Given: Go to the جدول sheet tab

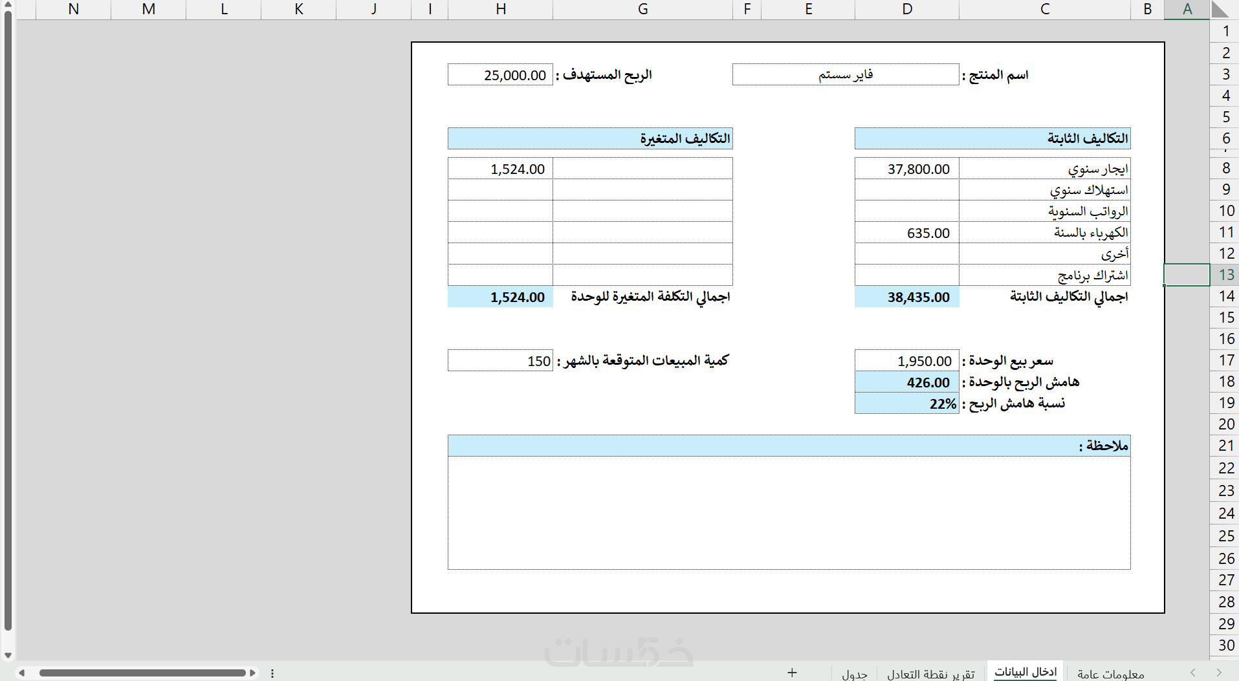Looking at the screenshot, I should (x=855, y=673).
